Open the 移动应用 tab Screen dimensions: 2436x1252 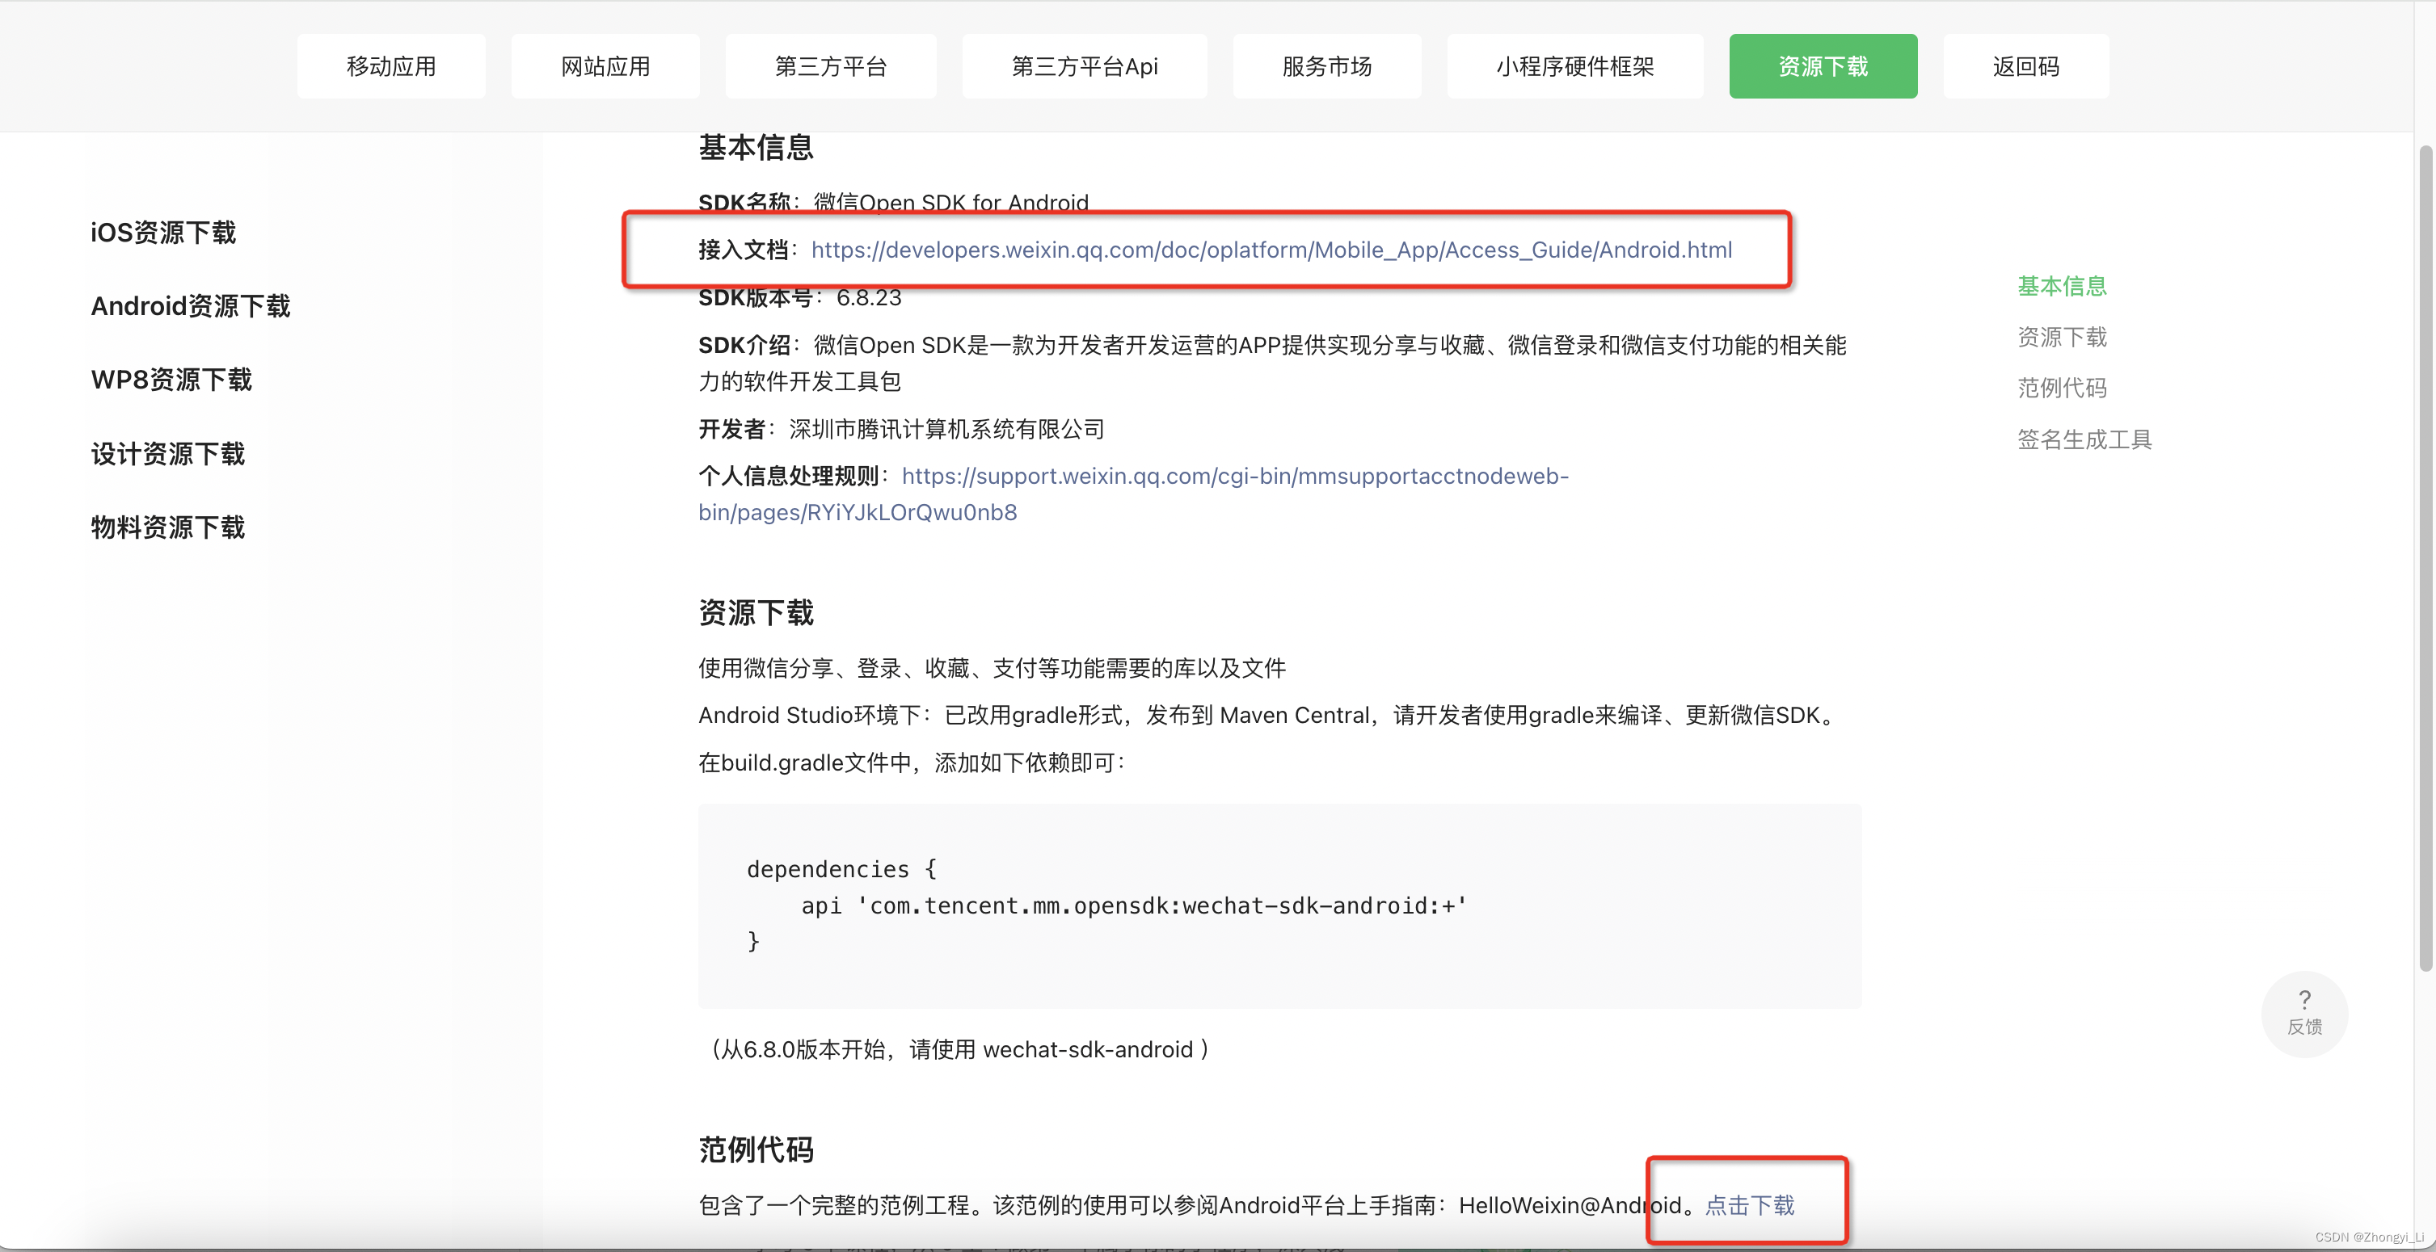pos(390,66)
